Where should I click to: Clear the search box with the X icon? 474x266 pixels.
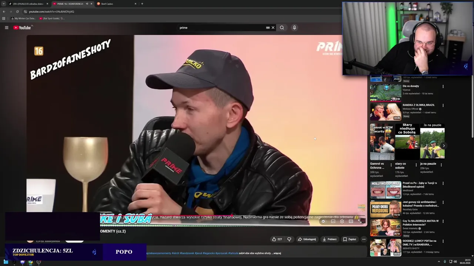(x=273, y=28)
